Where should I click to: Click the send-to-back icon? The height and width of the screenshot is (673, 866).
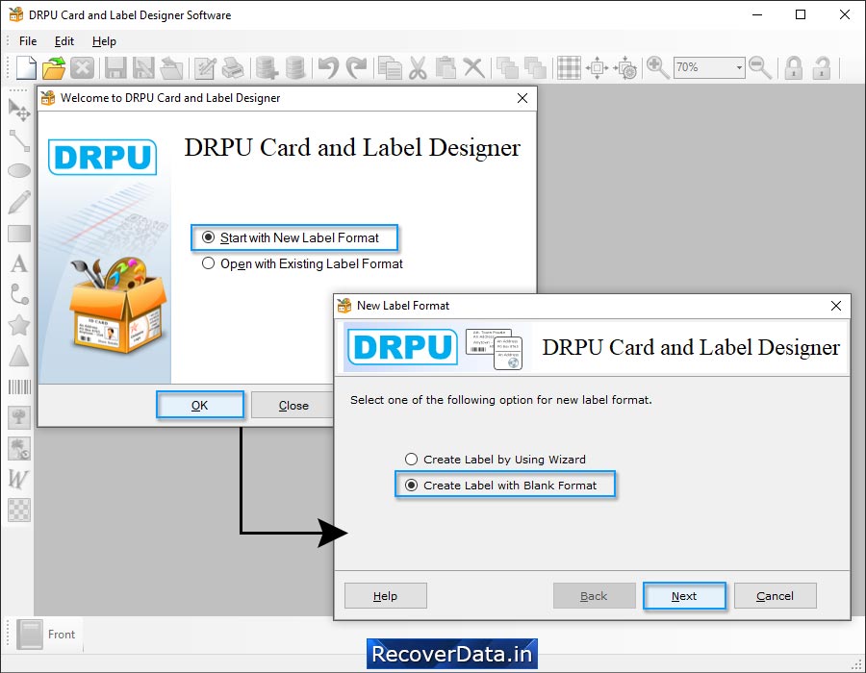[535, 68]
